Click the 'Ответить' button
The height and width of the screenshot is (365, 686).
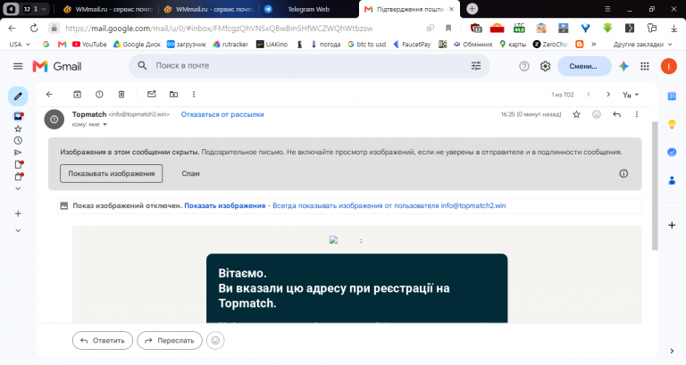[x=103, y=341]
